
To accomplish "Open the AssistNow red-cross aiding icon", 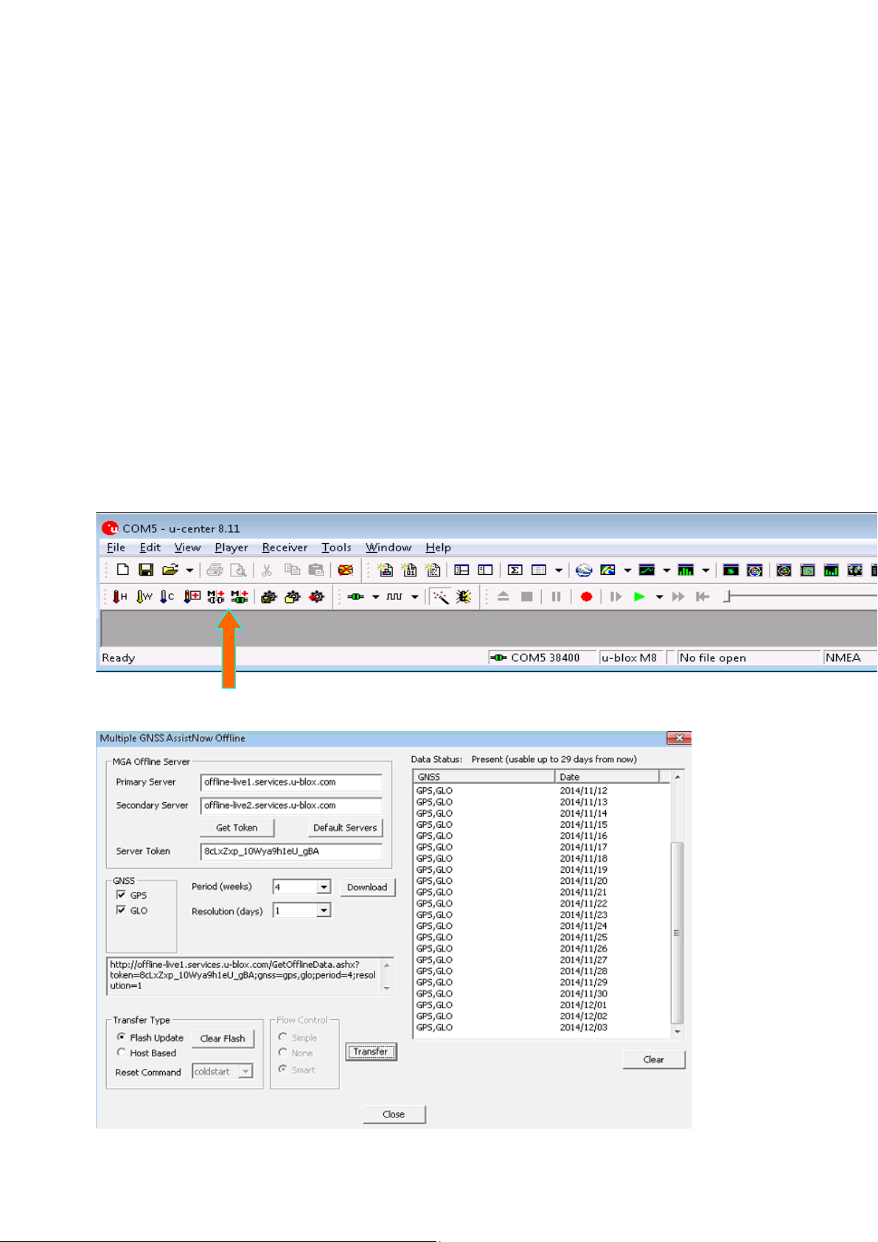I will click(192, 596).
